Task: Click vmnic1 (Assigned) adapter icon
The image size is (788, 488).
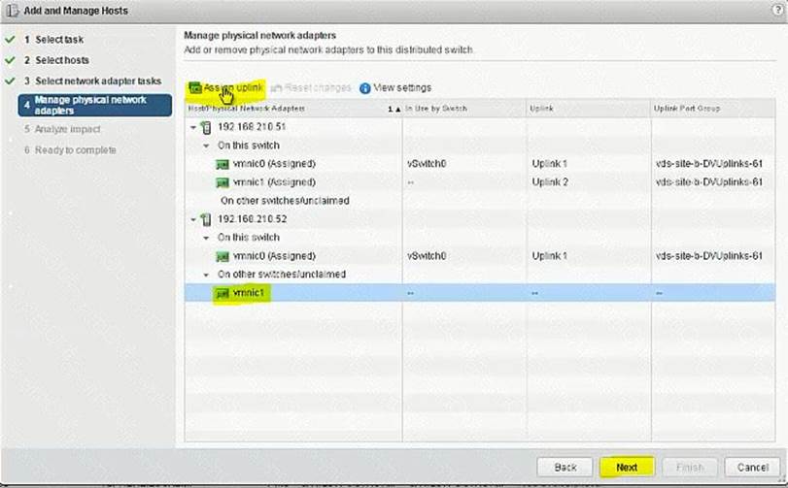Action: (223, 182)
